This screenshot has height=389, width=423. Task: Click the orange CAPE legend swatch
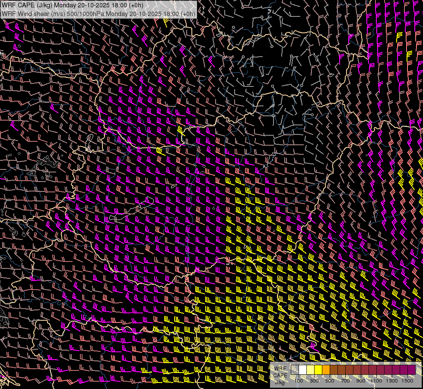click(x=326, y=370)
